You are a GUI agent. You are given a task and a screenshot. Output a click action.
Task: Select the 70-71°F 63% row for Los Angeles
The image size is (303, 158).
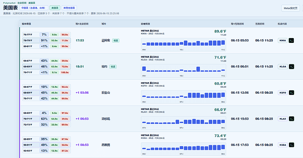point(47,119)
